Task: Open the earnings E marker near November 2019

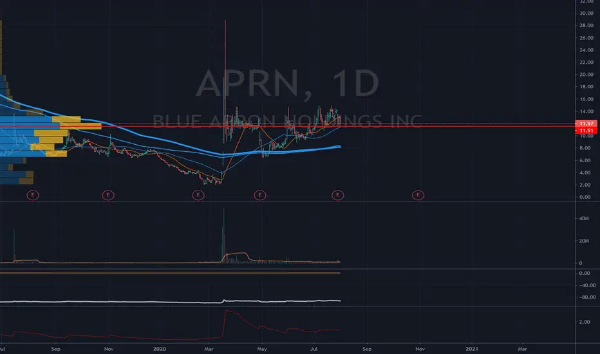Action: 108,195
